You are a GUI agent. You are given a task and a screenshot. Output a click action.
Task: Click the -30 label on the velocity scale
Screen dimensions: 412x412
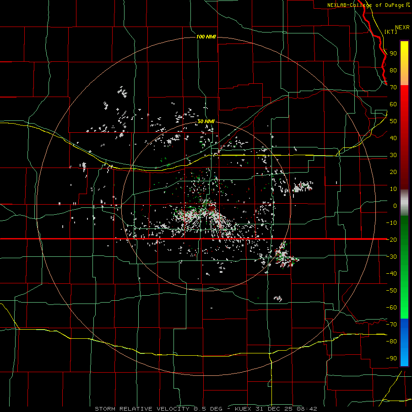tap(391, 257)
